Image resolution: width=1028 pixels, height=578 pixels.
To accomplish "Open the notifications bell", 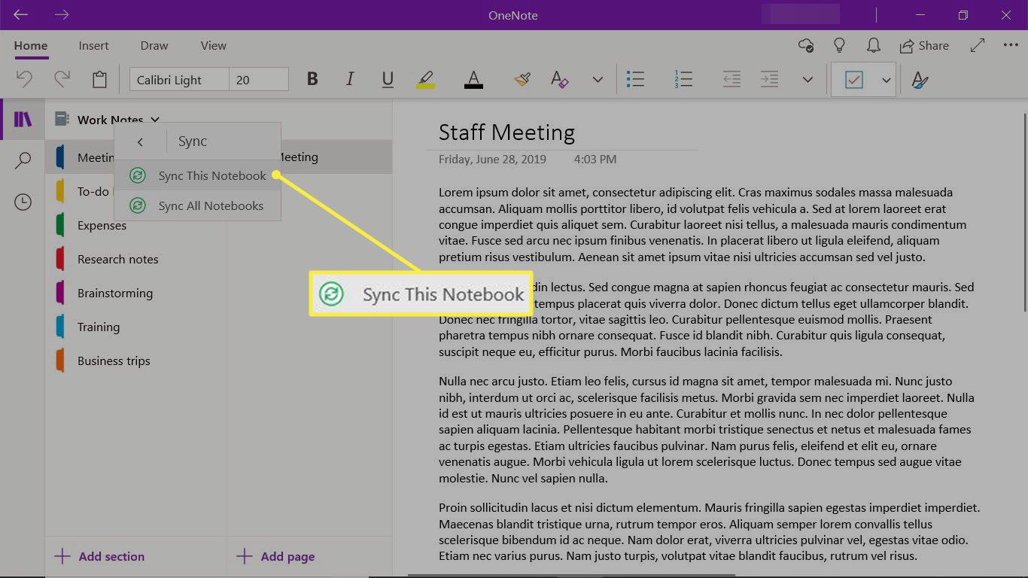I will coord(873,46).
